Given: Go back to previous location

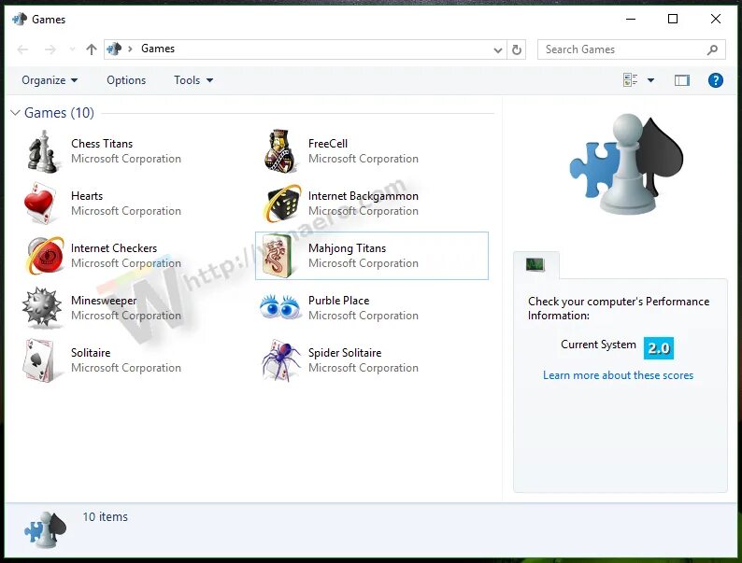Looking at the screenshot, I should pyautogui.click(x=22, y=49).
